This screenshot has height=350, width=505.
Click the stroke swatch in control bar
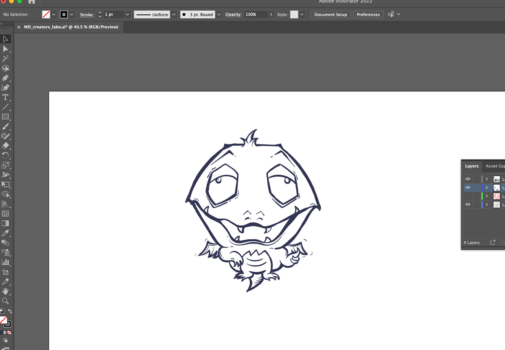64,15
